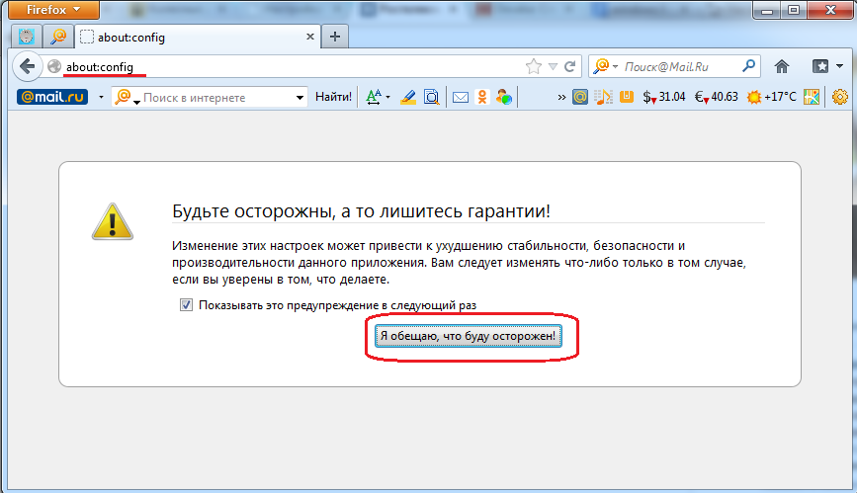The width and height of the screenshot is (857, 493).
Task: Click Я обещаю, что буду осторожен! button
Action: (x=468, y=336)
